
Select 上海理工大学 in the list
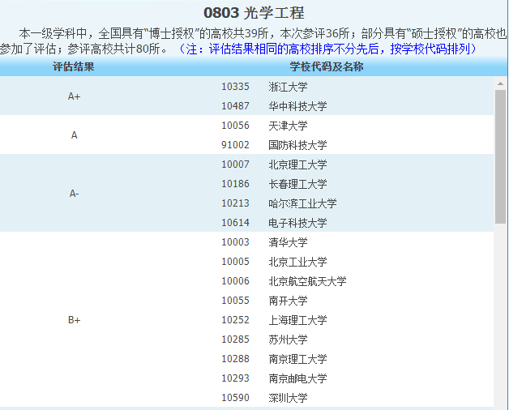(297, 320)
